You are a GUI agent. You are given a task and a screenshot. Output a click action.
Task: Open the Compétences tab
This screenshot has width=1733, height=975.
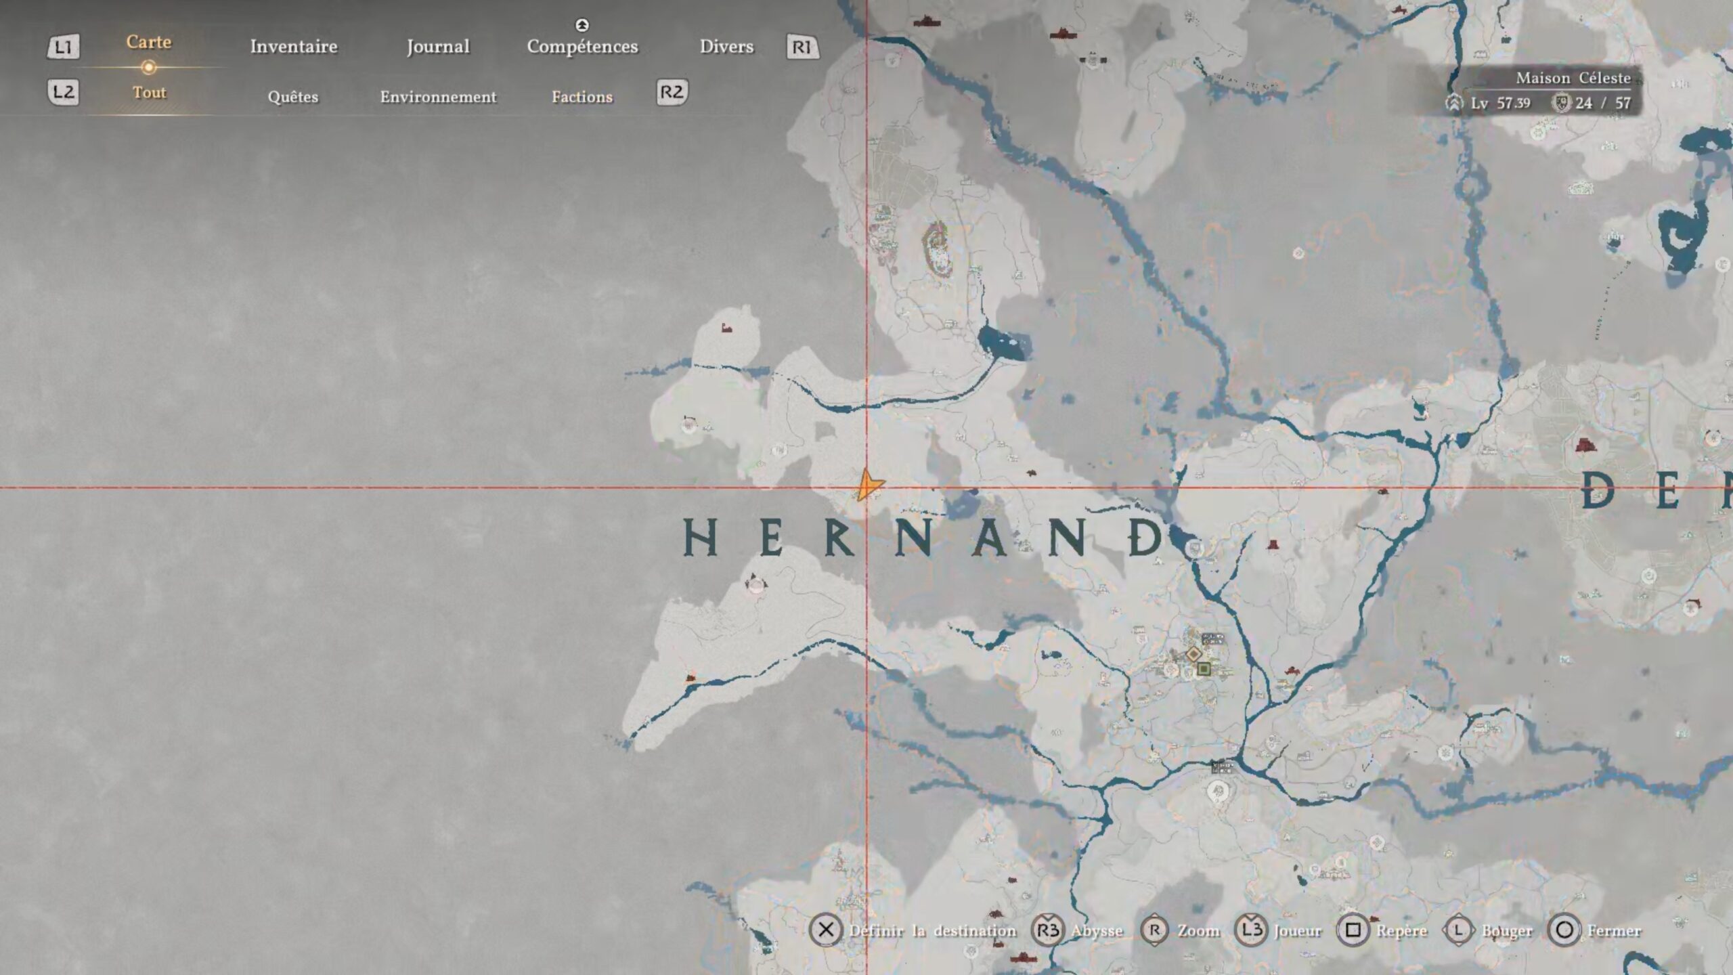tap(582, 47)
